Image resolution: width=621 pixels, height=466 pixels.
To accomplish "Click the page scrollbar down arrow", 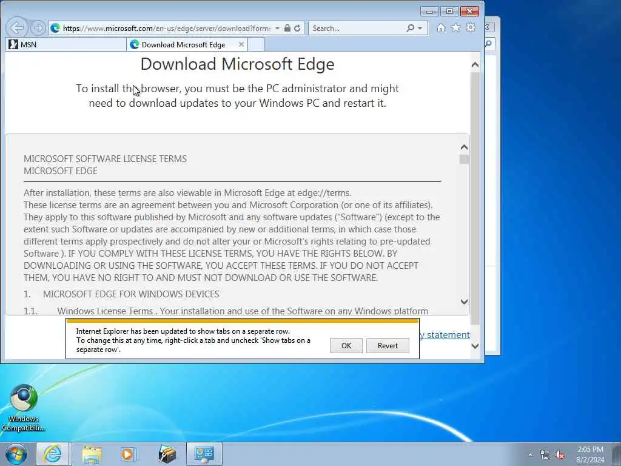I will pos(475,346).
